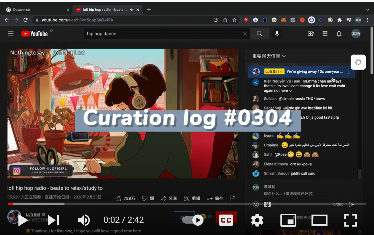This screenshot has width=374, height=235.
Task: Click the chat scrollbar thumb
Action: pyautogui.click(x=359, y=174)
